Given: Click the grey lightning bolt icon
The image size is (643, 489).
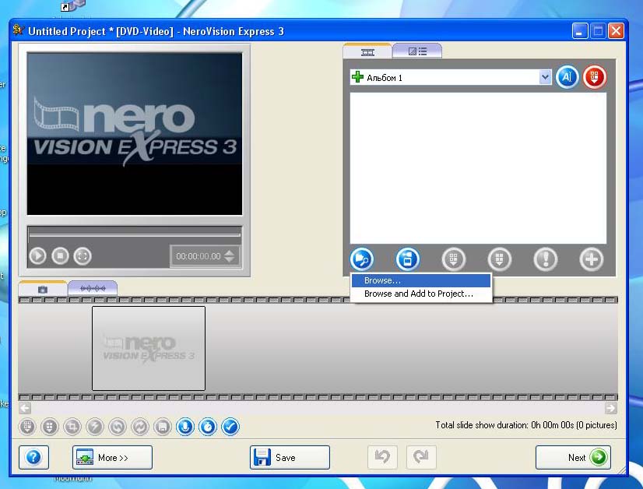Looking at the screenshot, I should coord(95,427).
